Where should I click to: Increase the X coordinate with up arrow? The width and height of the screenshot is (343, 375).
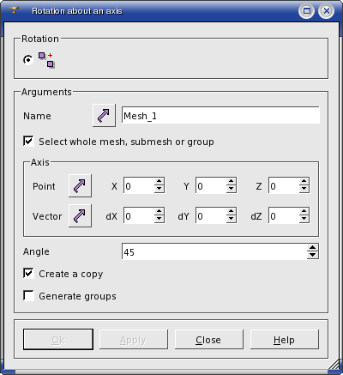coord(159,181)
